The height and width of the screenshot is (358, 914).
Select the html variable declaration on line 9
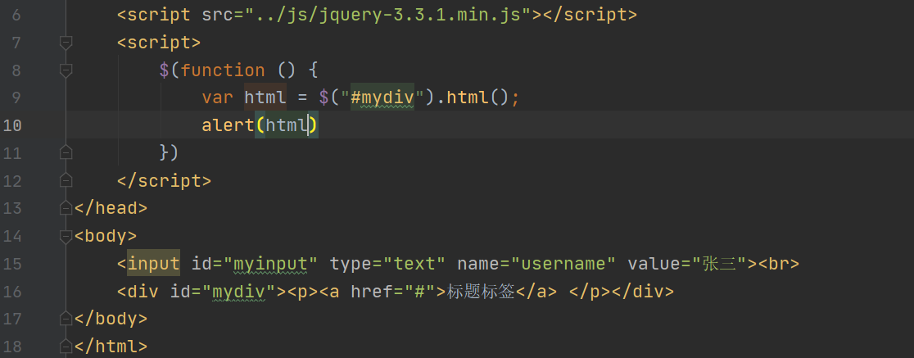pyautogui.click(x=265, y=98)
